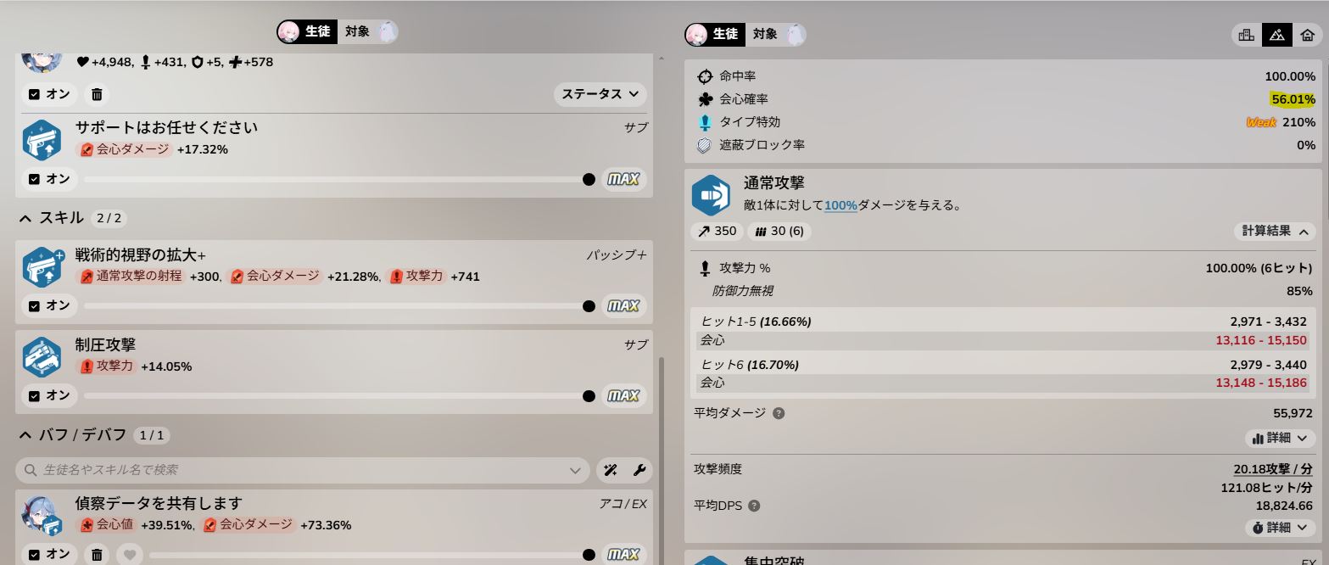Click the タイプ特効 blue sword icon
This screenshot has width=1329, height=565.
tap(704, 122)
